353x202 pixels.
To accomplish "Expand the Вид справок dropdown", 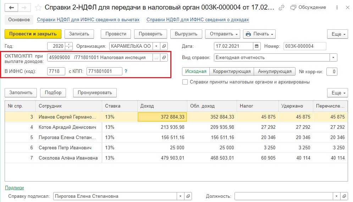I will [333, 57].
